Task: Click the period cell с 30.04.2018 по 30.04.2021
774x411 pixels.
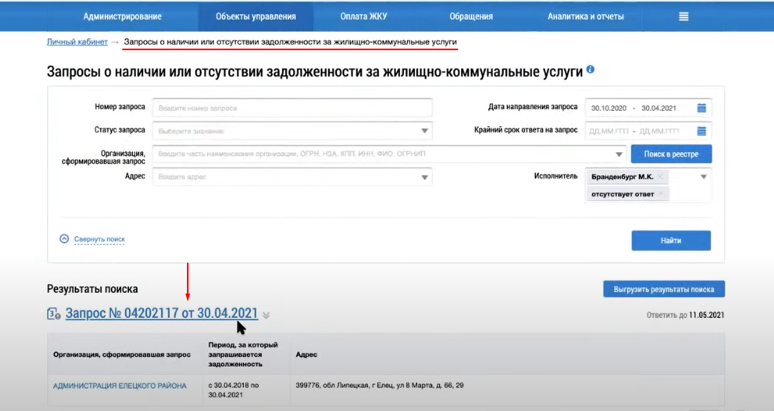Action: pyautogui.click(x=234, y=390)
